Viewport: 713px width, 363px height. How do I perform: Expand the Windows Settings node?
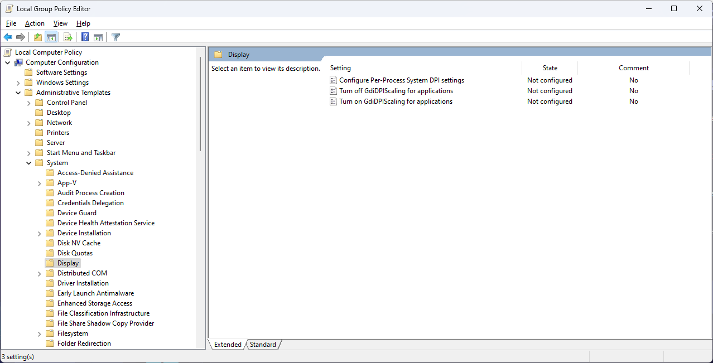tap(18, 83)
